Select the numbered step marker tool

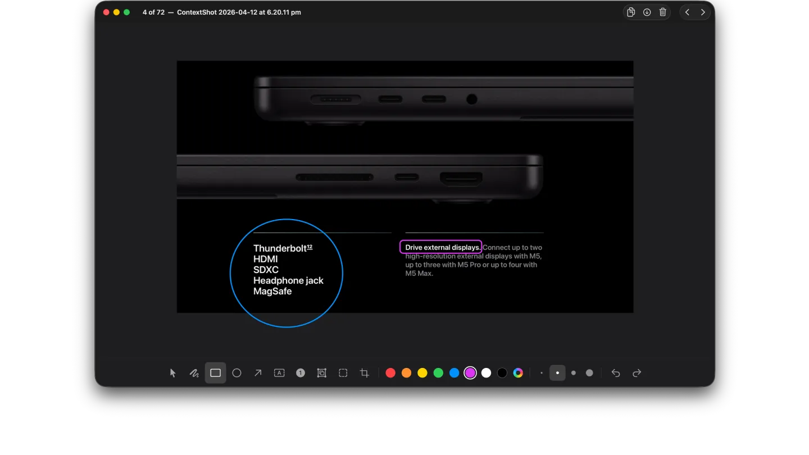pyautogui.click(x=301, y=373)
